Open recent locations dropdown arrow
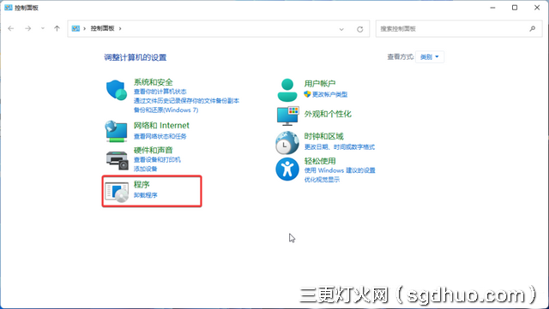 tap(43, 28)
